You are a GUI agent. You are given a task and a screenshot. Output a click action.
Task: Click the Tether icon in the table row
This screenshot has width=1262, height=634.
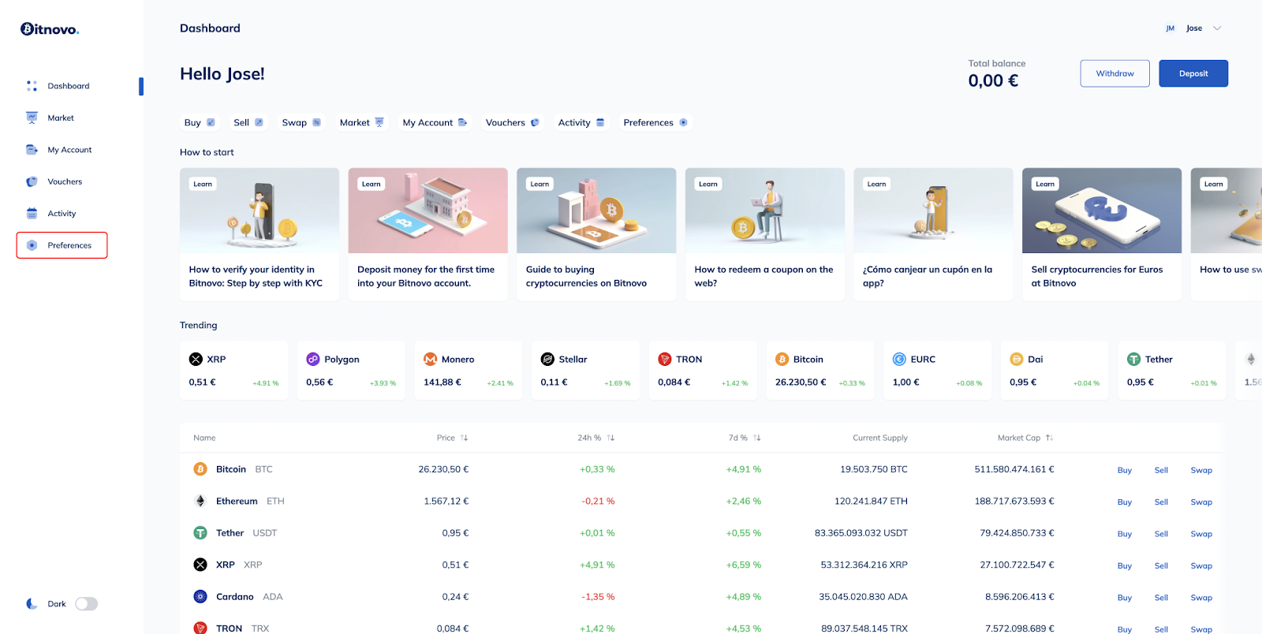pyautogui.click(x=200, y=533)
